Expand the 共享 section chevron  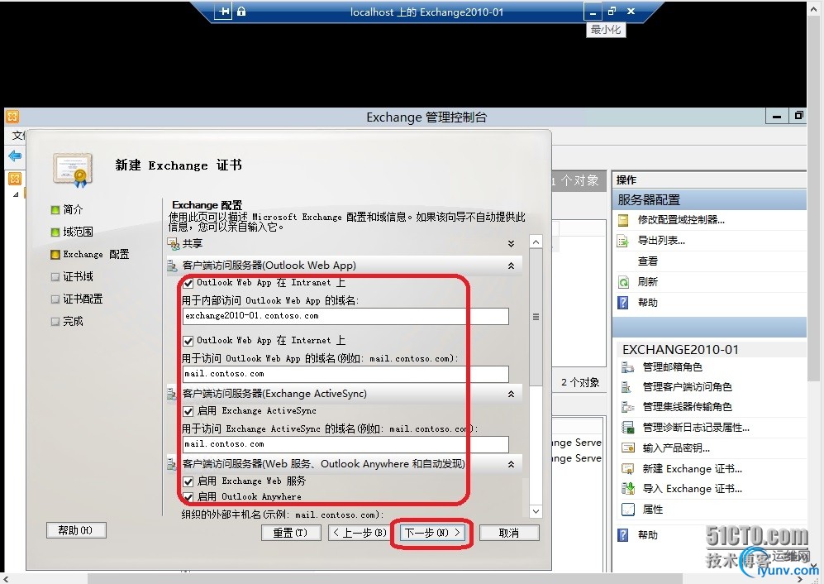[511, 243]
